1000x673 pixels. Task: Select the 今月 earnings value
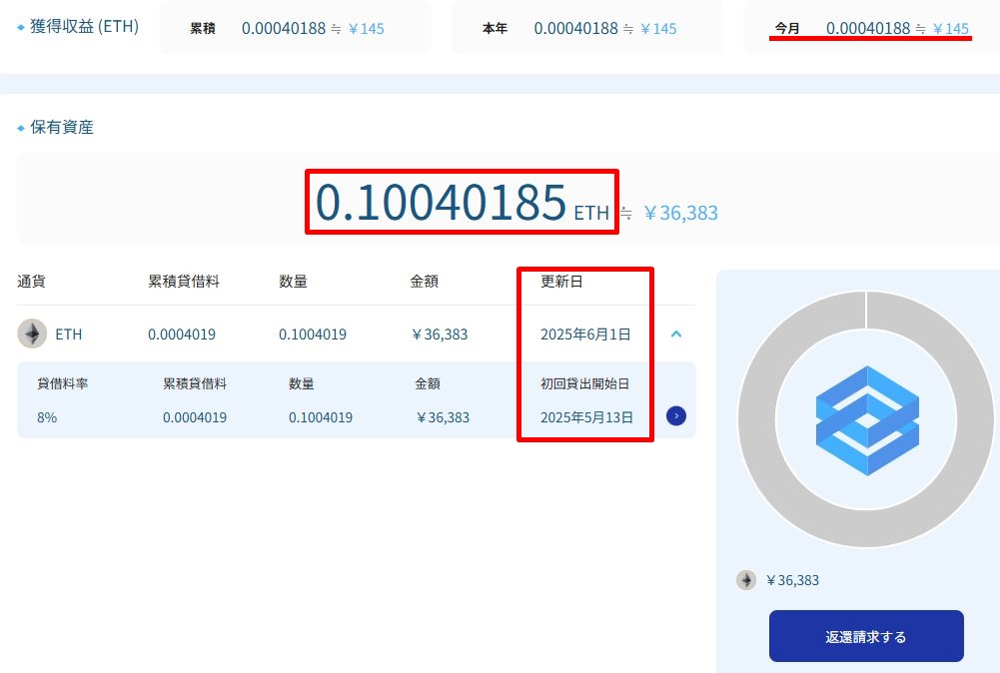[868, 29]
